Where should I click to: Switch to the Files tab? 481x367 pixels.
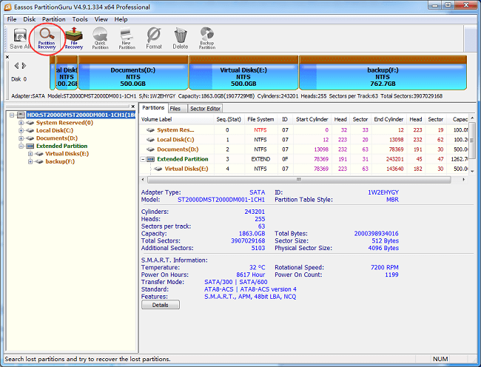point(177,108)
